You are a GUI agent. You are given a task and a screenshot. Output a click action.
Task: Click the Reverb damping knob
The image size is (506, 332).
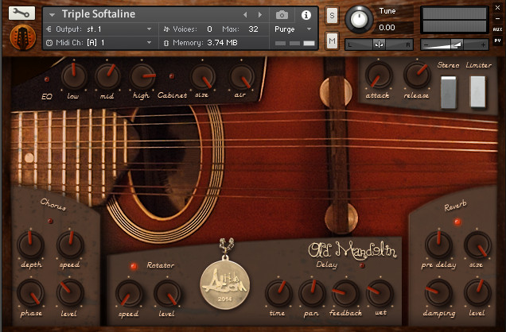pos(438,292)
